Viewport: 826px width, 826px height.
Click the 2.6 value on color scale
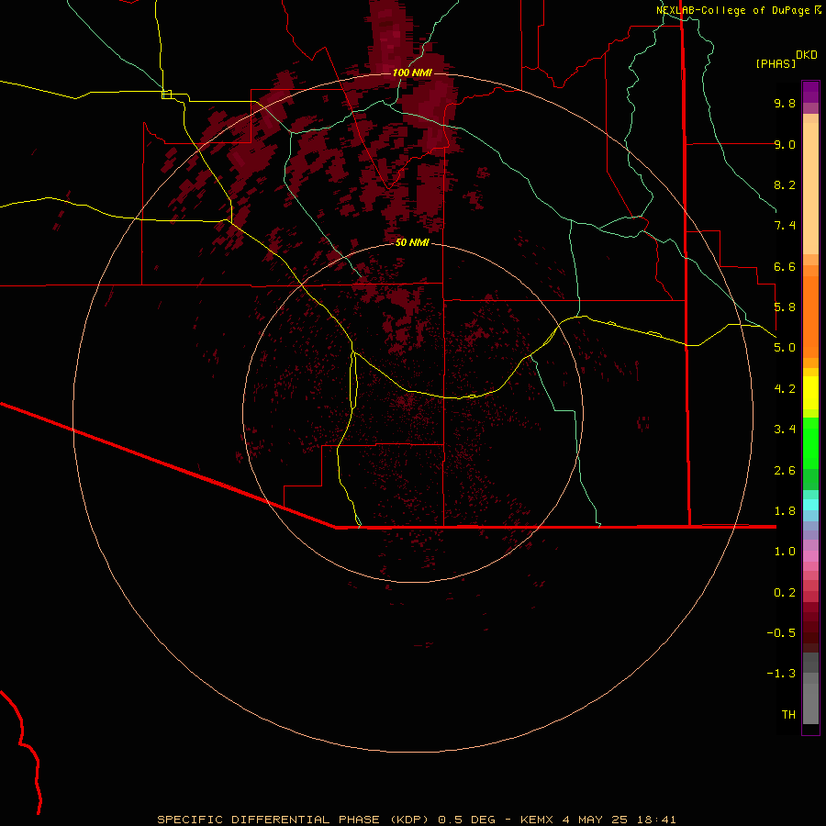785,471
